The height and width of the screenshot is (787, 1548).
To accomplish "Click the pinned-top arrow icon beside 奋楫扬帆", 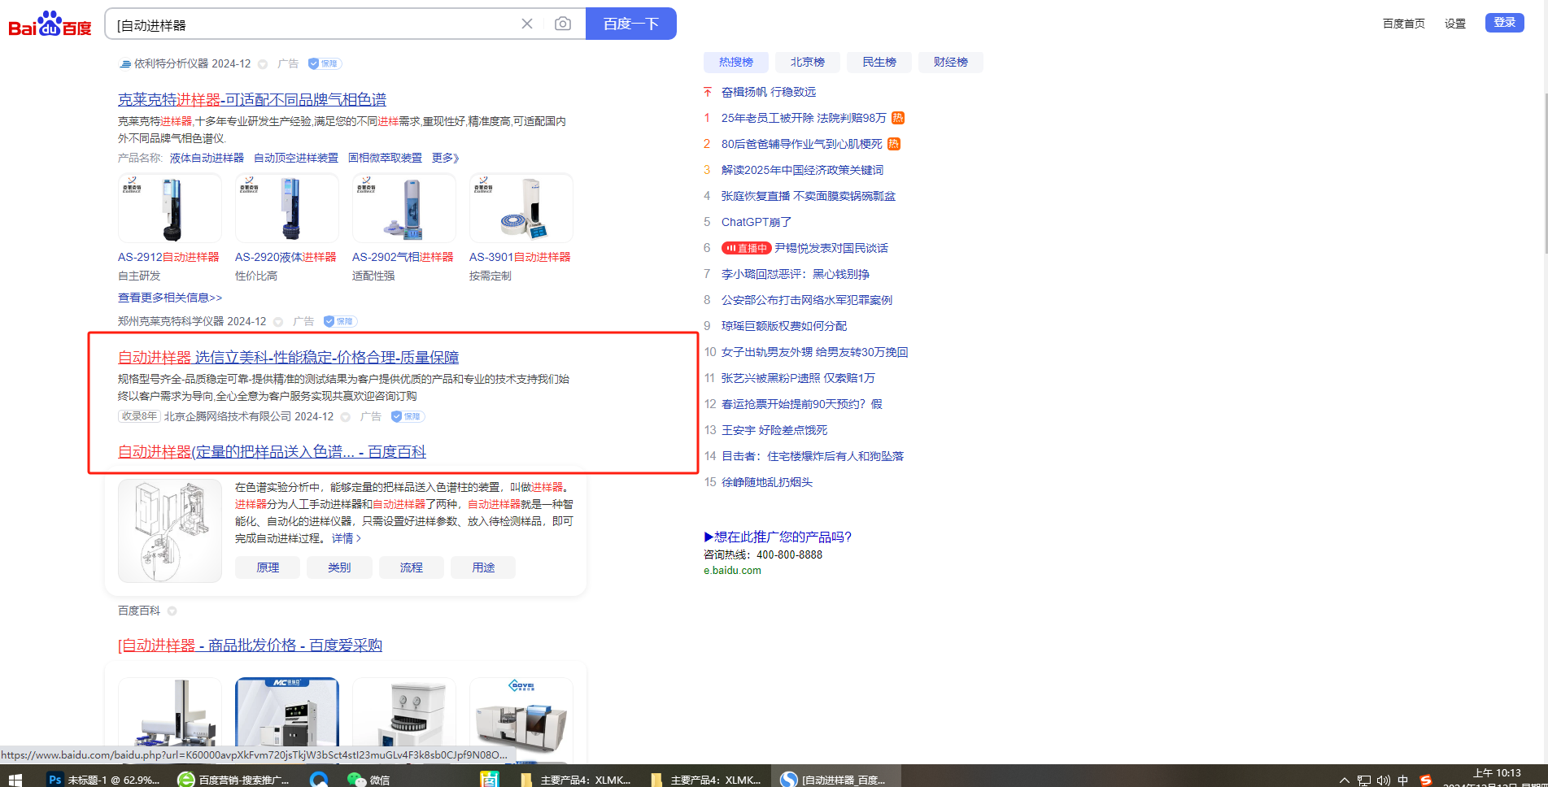I will point(708,92).
